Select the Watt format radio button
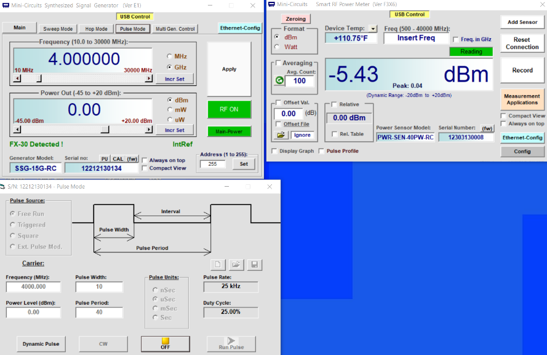 tap(277, 47)
